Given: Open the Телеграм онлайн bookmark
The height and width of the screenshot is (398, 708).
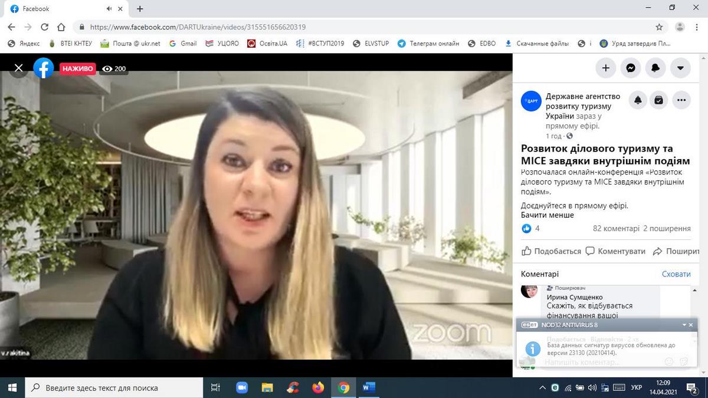Looking at the screenshot, I should click(428, 44).
